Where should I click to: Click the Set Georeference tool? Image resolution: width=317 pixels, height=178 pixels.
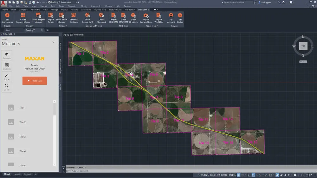tap(7, 18)
